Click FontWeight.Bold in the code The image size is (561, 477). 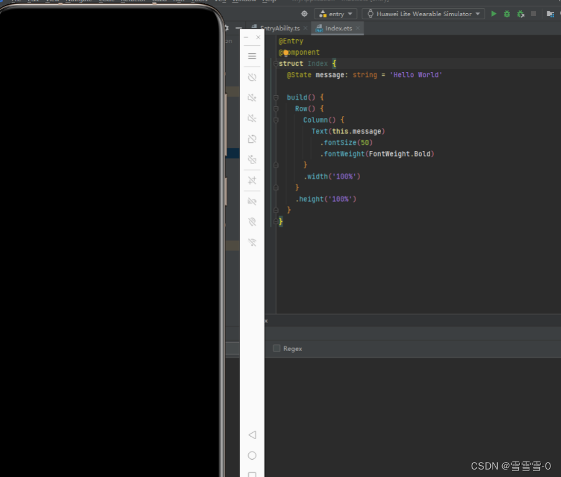coord(400,154)
